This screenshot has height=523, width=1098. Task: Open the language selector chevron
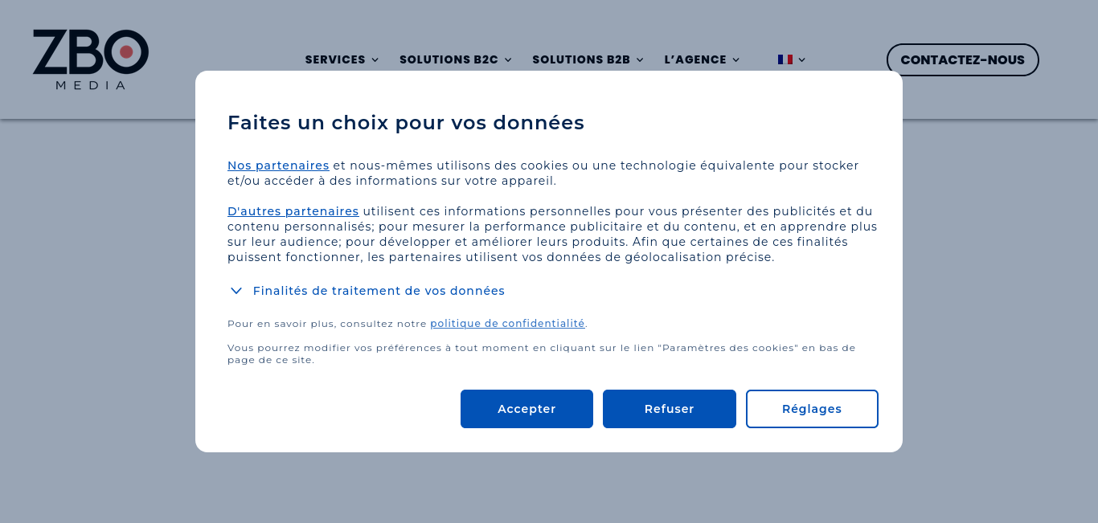(802, 60)
